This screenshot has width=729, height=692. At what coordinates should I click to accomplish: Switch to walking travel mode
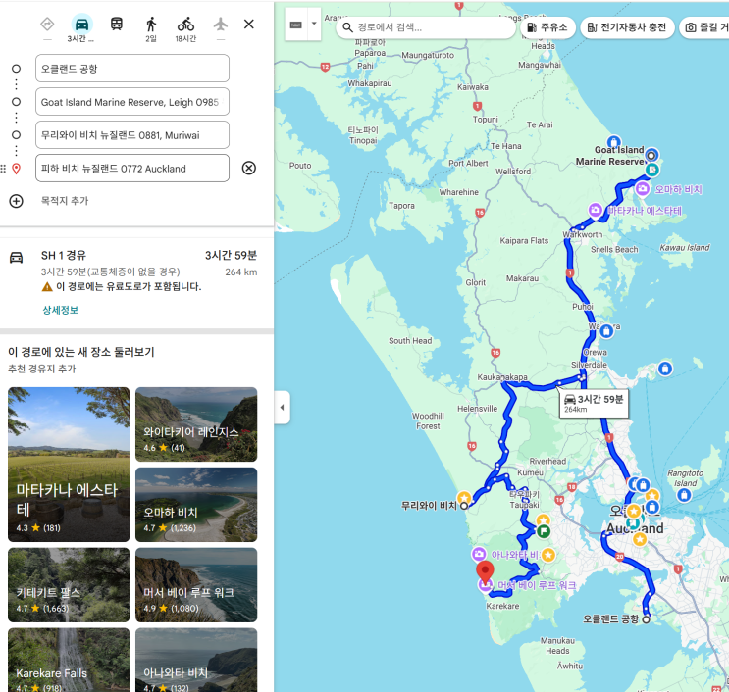click(x=151, y=24)
